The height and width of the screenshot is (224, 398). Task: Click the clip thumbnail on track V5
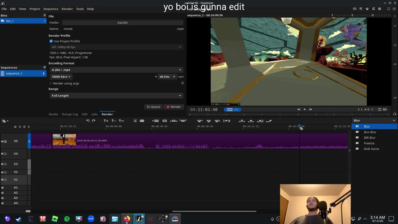pos(64,140)
